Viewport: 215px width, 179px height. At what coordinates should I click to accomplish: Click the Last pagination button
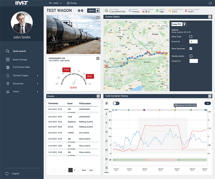tap(91, 170)
